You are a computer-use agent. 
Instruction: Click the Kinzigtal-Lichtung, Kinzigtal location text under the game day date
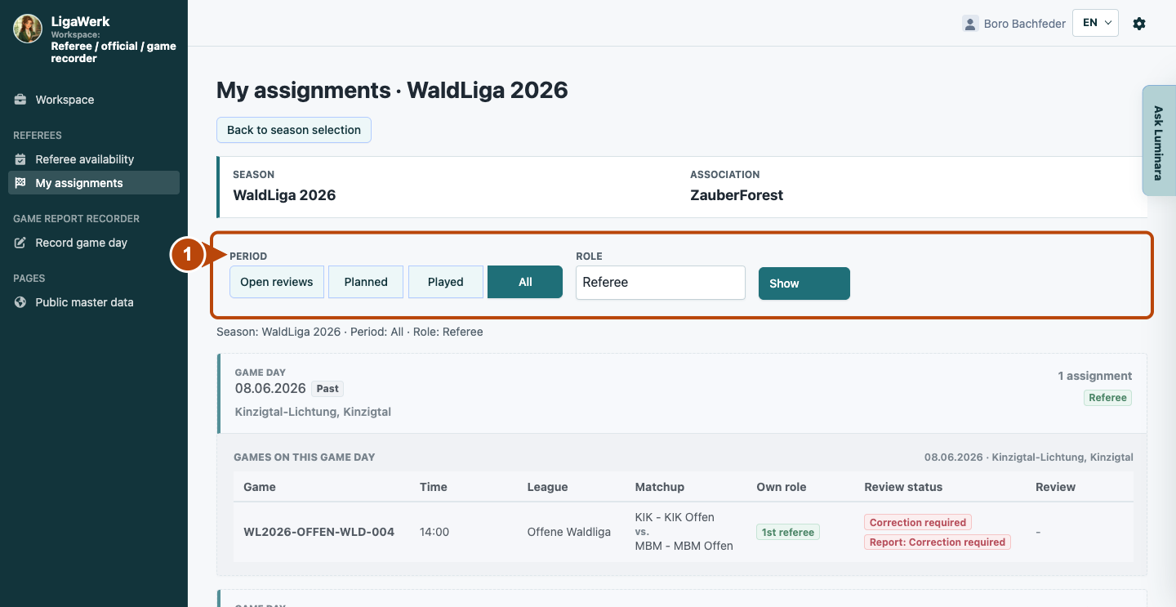click(x=313, y=412)
